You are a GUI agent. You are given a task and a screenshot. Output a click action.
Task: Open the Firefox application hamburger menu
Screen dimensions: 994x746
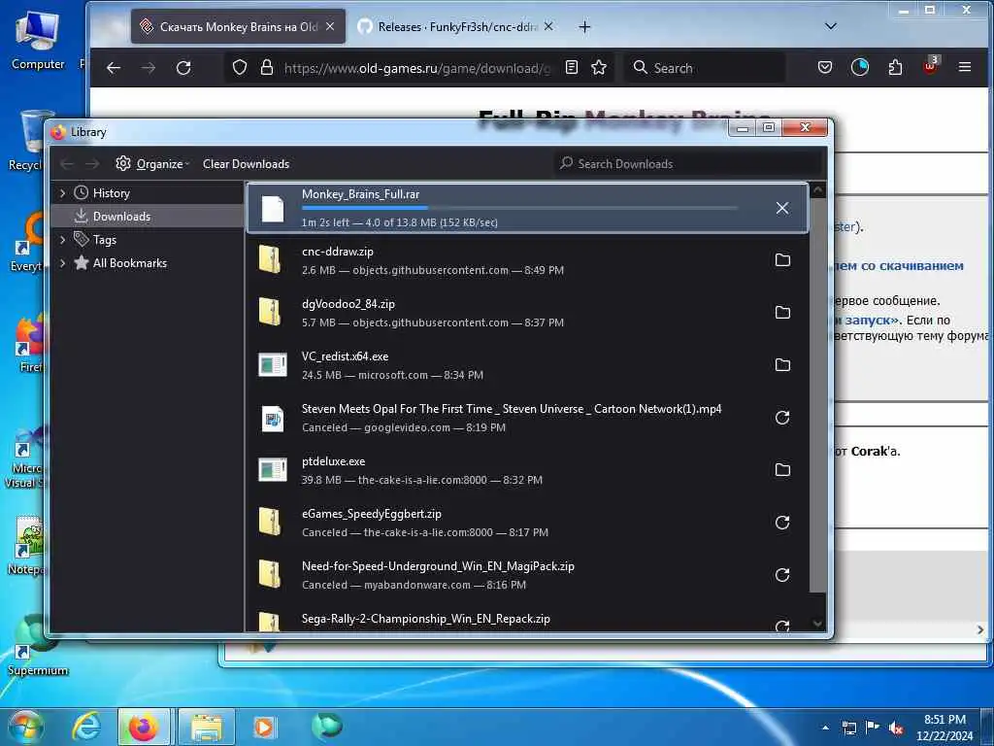965,67
